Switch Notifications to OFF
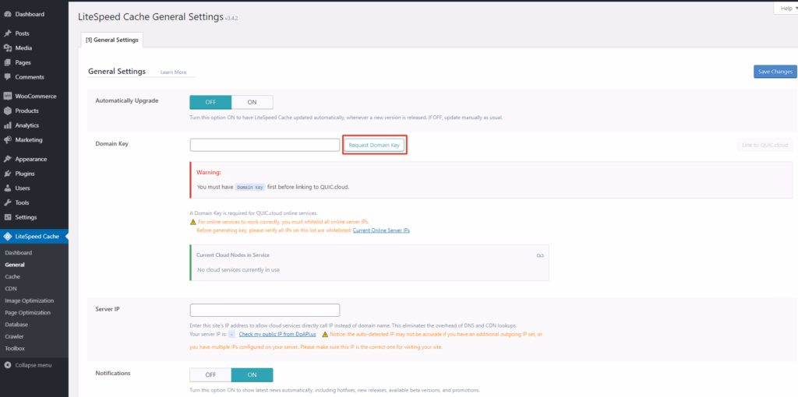The height and width of the screenshot is (397, 798). click(x=210, y=374)
